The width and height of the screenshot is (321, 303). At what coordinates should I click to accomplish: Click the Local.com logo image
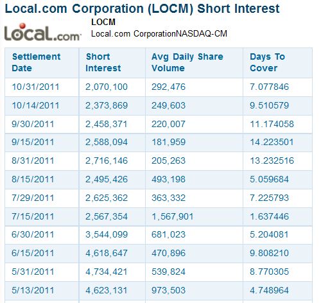coord(42,32)
